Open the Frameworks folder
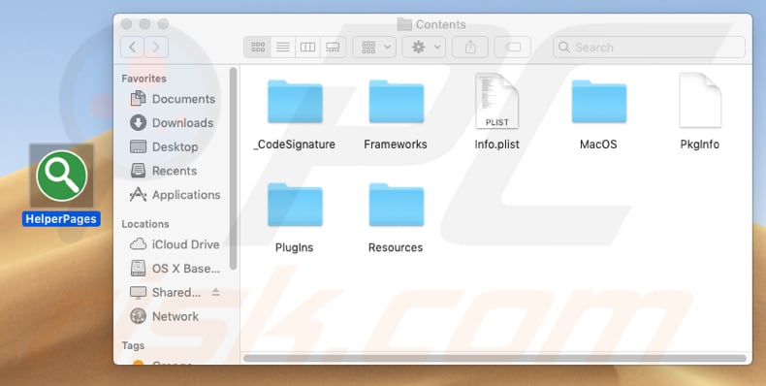Viewport: 766px width, 386px height. pos(397,102)
